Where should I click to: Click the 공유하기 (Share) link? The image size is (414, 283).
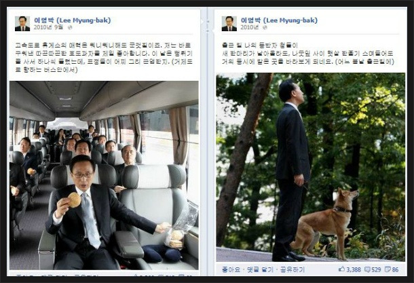(293, 269)
